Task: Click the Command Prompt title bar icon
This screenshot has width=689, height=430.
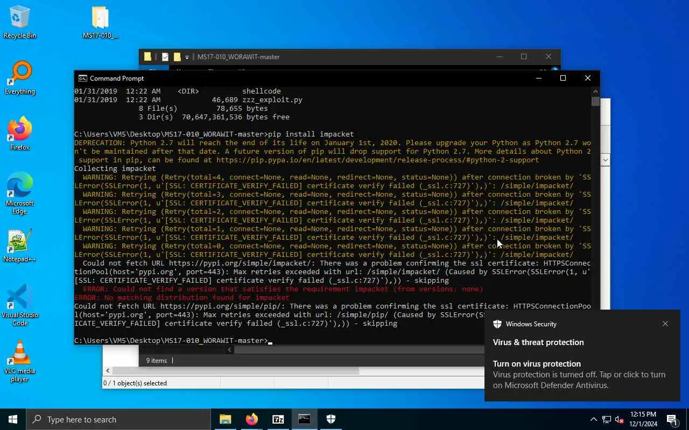Action: click(x=82, y=78)
